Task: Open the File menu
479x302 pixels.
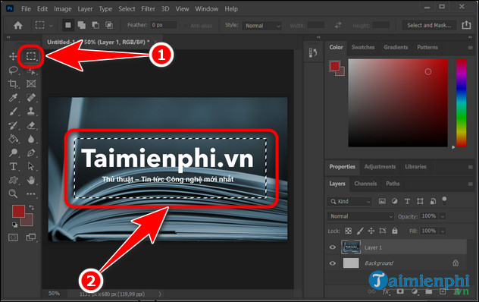Action: (x=26, y=9)
